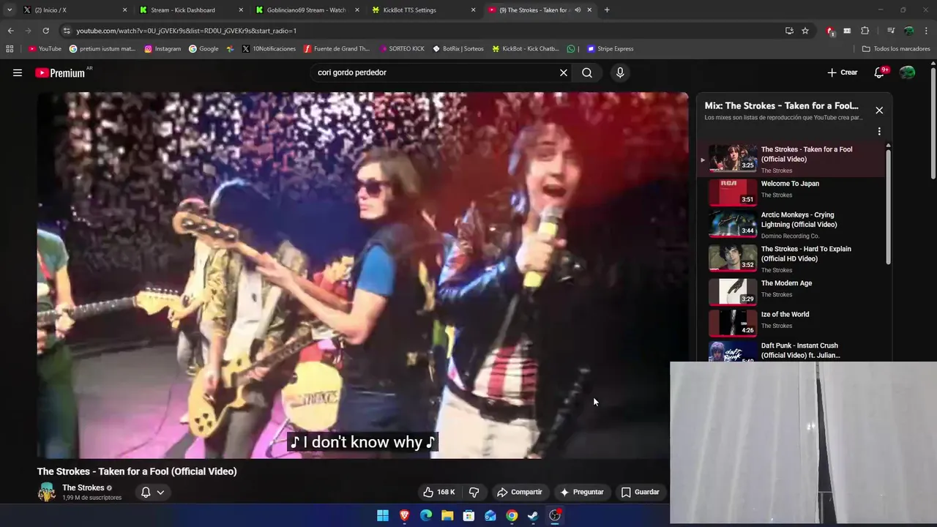Close the Mix playlist panel
937x527 pixels.
tap(879, 111)
